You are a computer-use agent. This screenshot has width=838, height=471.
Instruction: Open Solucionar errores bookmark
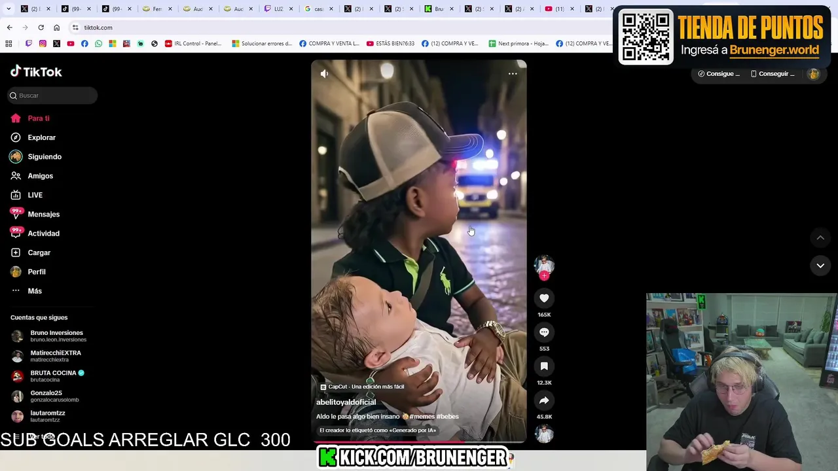(x=261, y=44)
